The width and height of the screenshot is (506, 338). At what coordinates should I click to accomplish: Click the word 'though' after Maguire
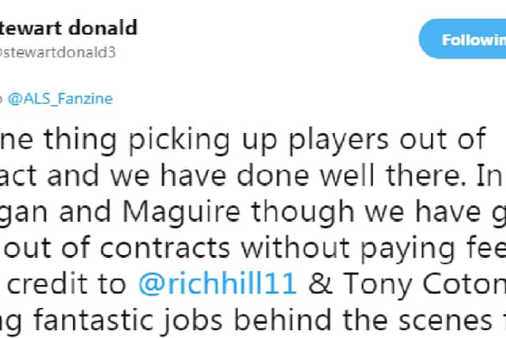(303, 211)
